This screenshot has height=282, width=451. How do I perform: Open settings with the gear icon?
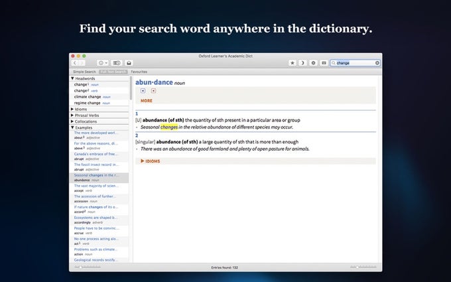tap(313, 63)
